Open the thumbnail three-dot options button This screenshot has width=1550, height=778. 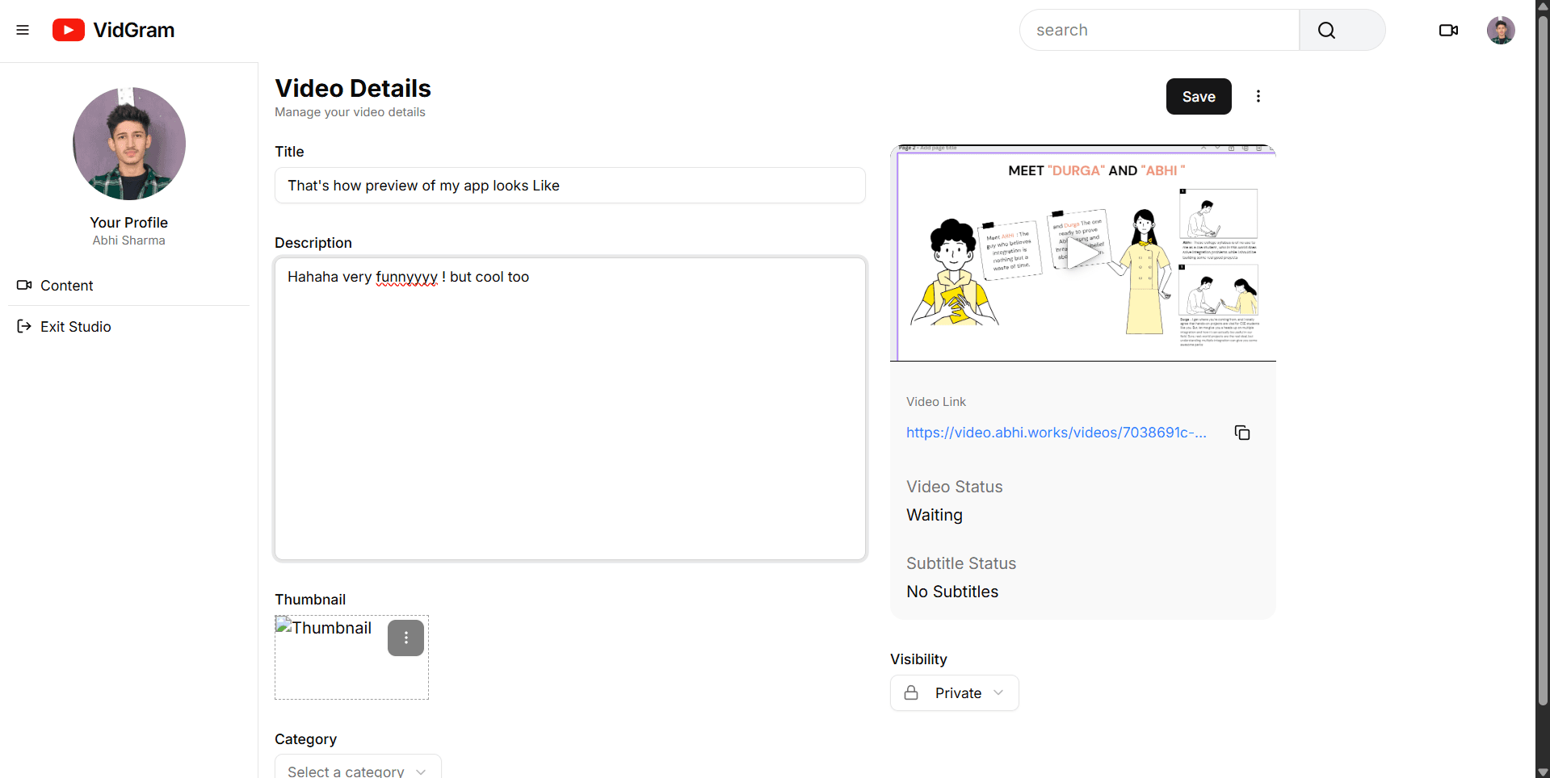click(x=405, y=638)
